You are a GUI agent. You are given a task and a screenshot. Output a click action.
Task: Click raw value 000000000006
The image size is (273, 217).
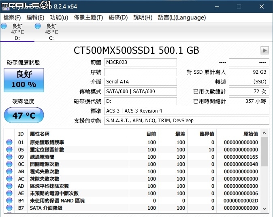[x=241, y=194]
